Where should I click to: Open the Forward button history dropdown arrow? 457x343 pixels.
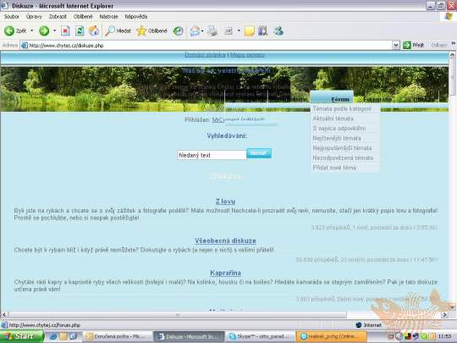point(54,30)
